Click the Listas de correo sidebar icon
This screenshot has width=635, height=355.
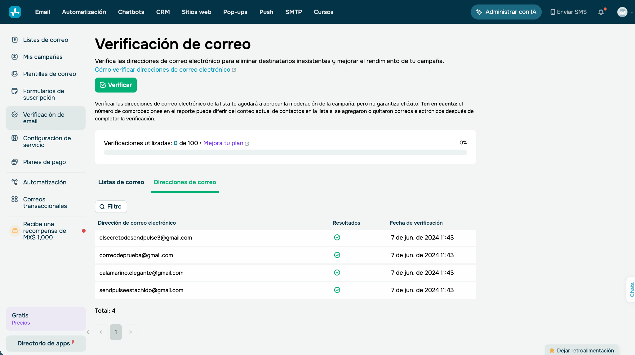tap(15, 40)
